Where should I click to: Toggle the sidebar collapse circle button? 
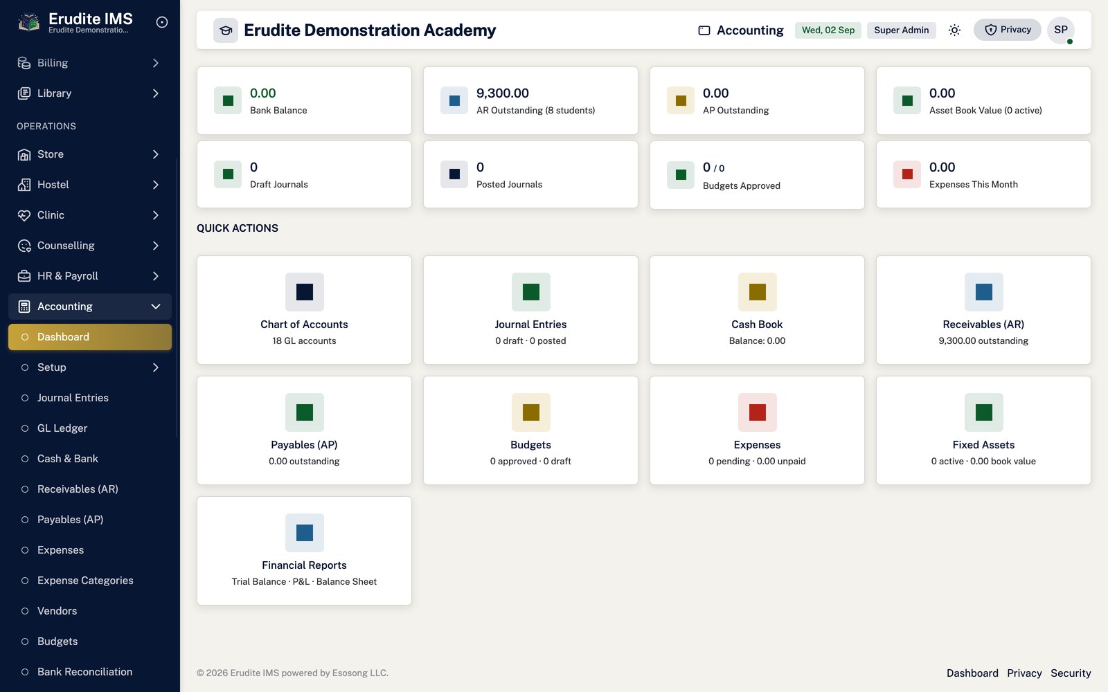[x=162, y=22]
